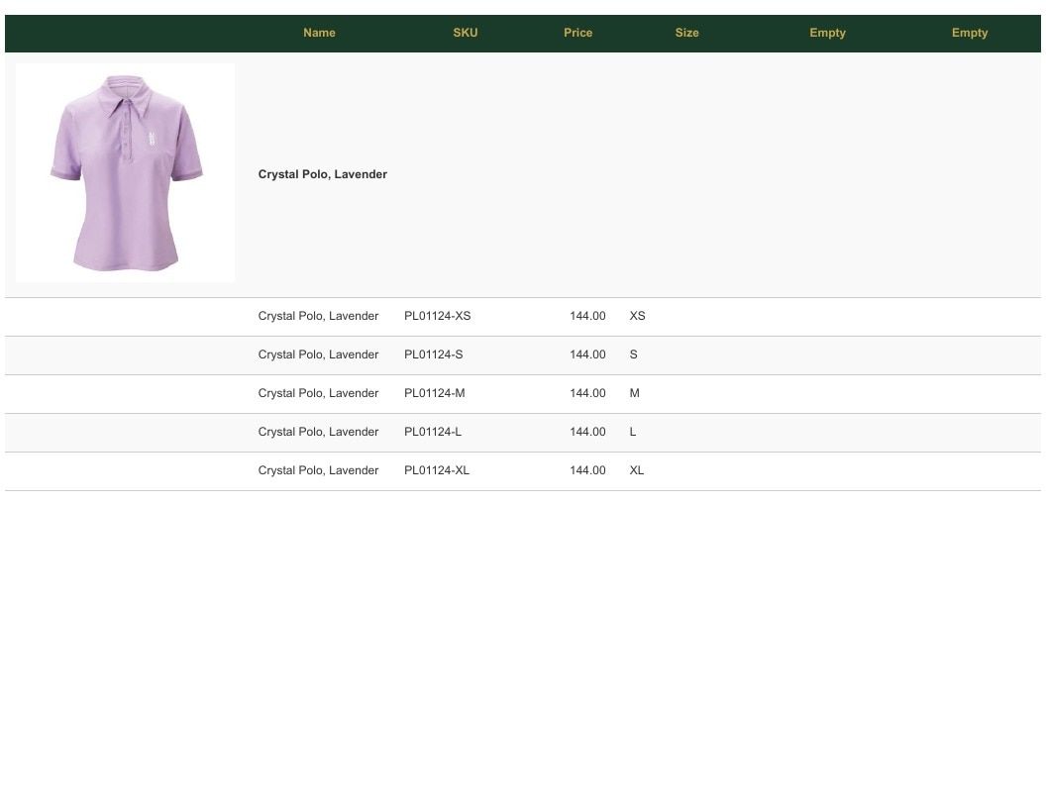Click the name cell in the PL01124-S row
Image resolution: width=1046 pixels, height=808 pixels.
click(318, 354)
